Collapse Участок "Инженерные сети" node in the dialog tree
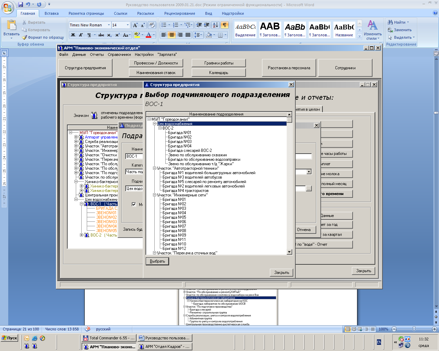Viewport: 439px width, 351px height. click(154, 195)
